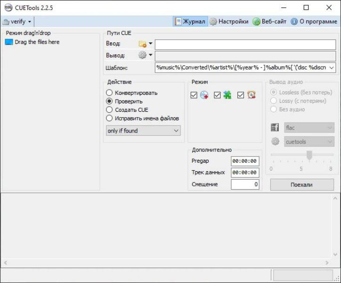Open the Шаблон template dropdown arrow
Screen dimensions: 341x283
coord(332,68)
